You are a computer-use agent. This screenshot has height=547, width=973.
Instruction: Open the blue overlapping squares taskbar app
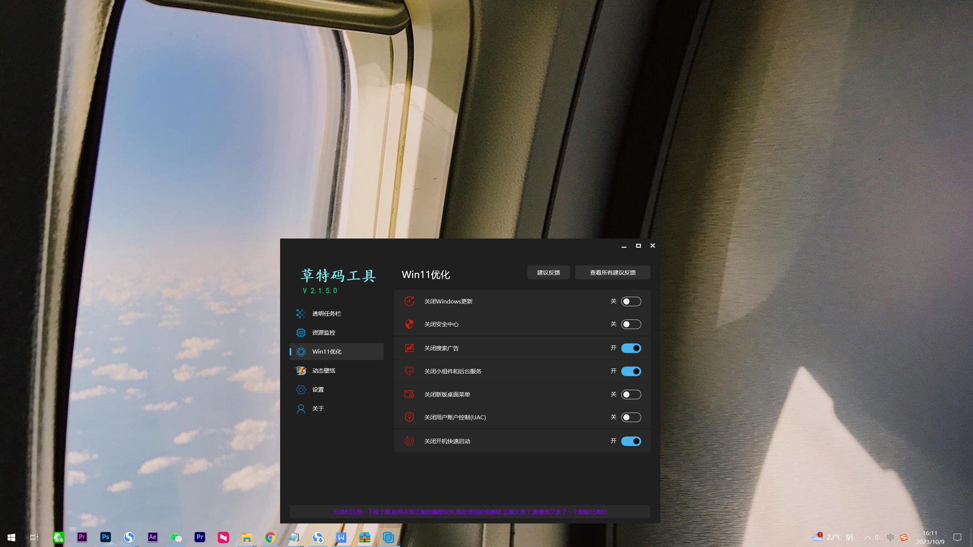pyautogui.click(x=388, y=537)
